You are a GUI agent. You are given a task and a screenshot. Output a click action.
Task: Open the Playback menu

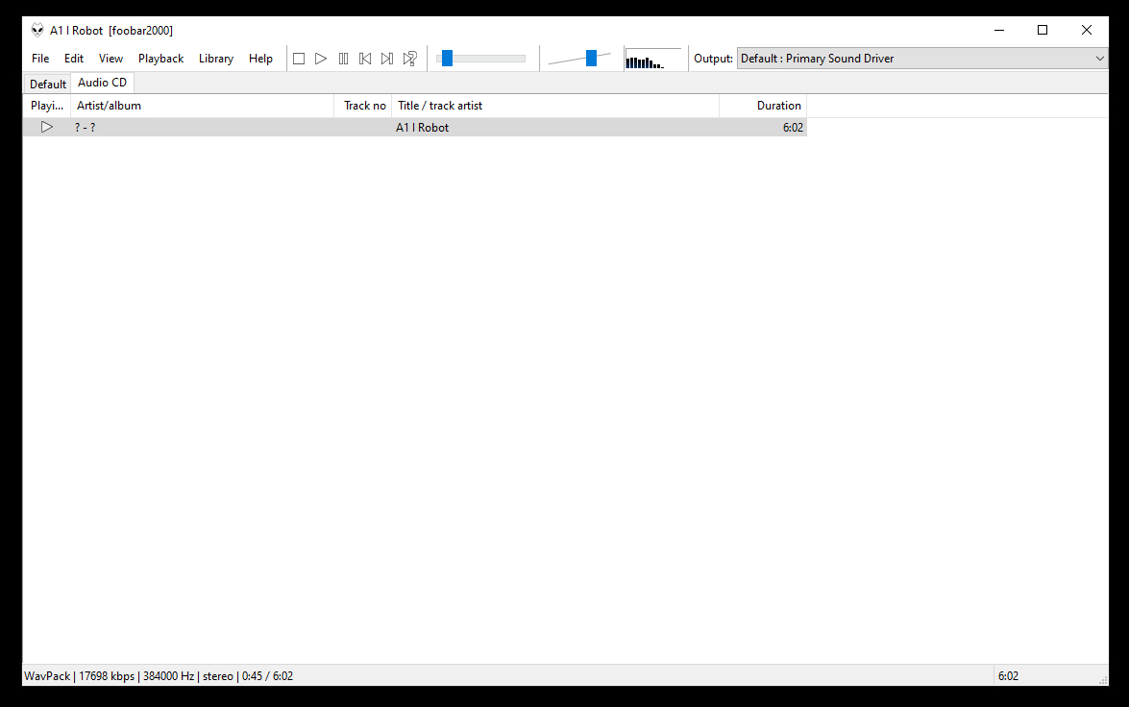pyautogui.click(x=160, y=59)
